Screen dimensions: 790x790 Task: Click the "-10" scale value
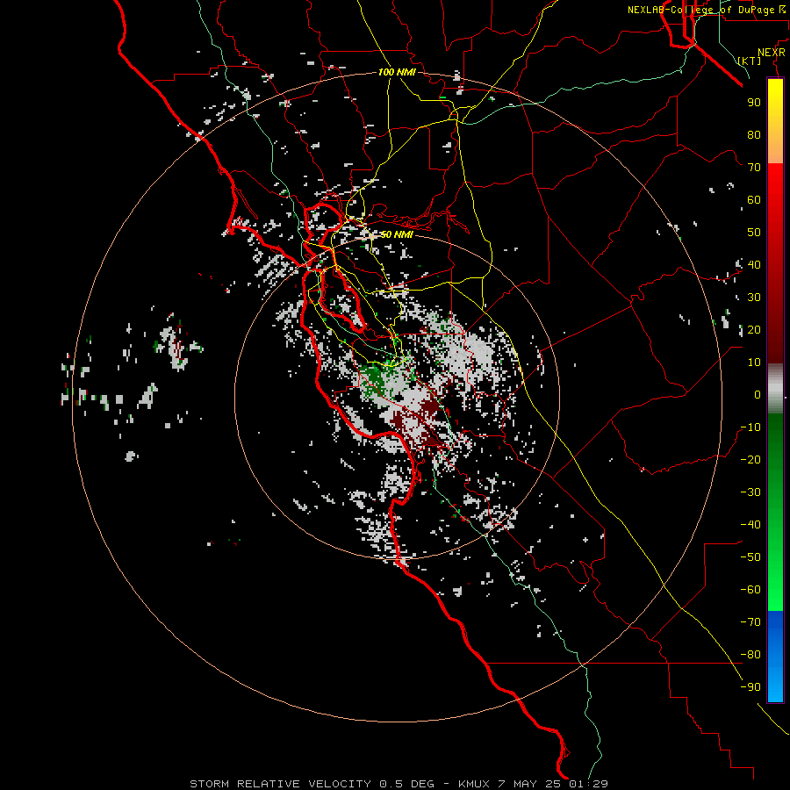pyautogui.click(x=750, y=427)
